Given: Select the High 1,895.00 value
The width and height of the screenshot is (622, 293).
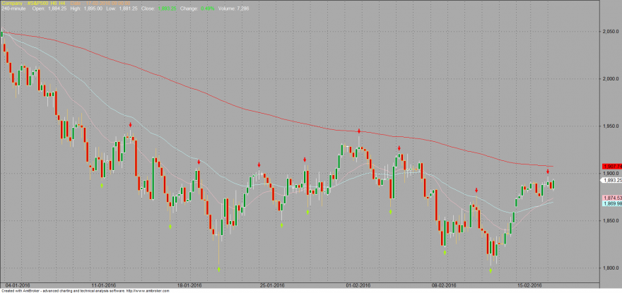Looking at the screenshot, I should [x=86, y=8].
